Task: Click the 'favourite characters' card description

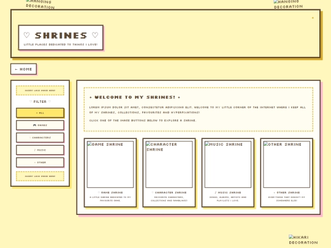Action: (x=169, y=199)
